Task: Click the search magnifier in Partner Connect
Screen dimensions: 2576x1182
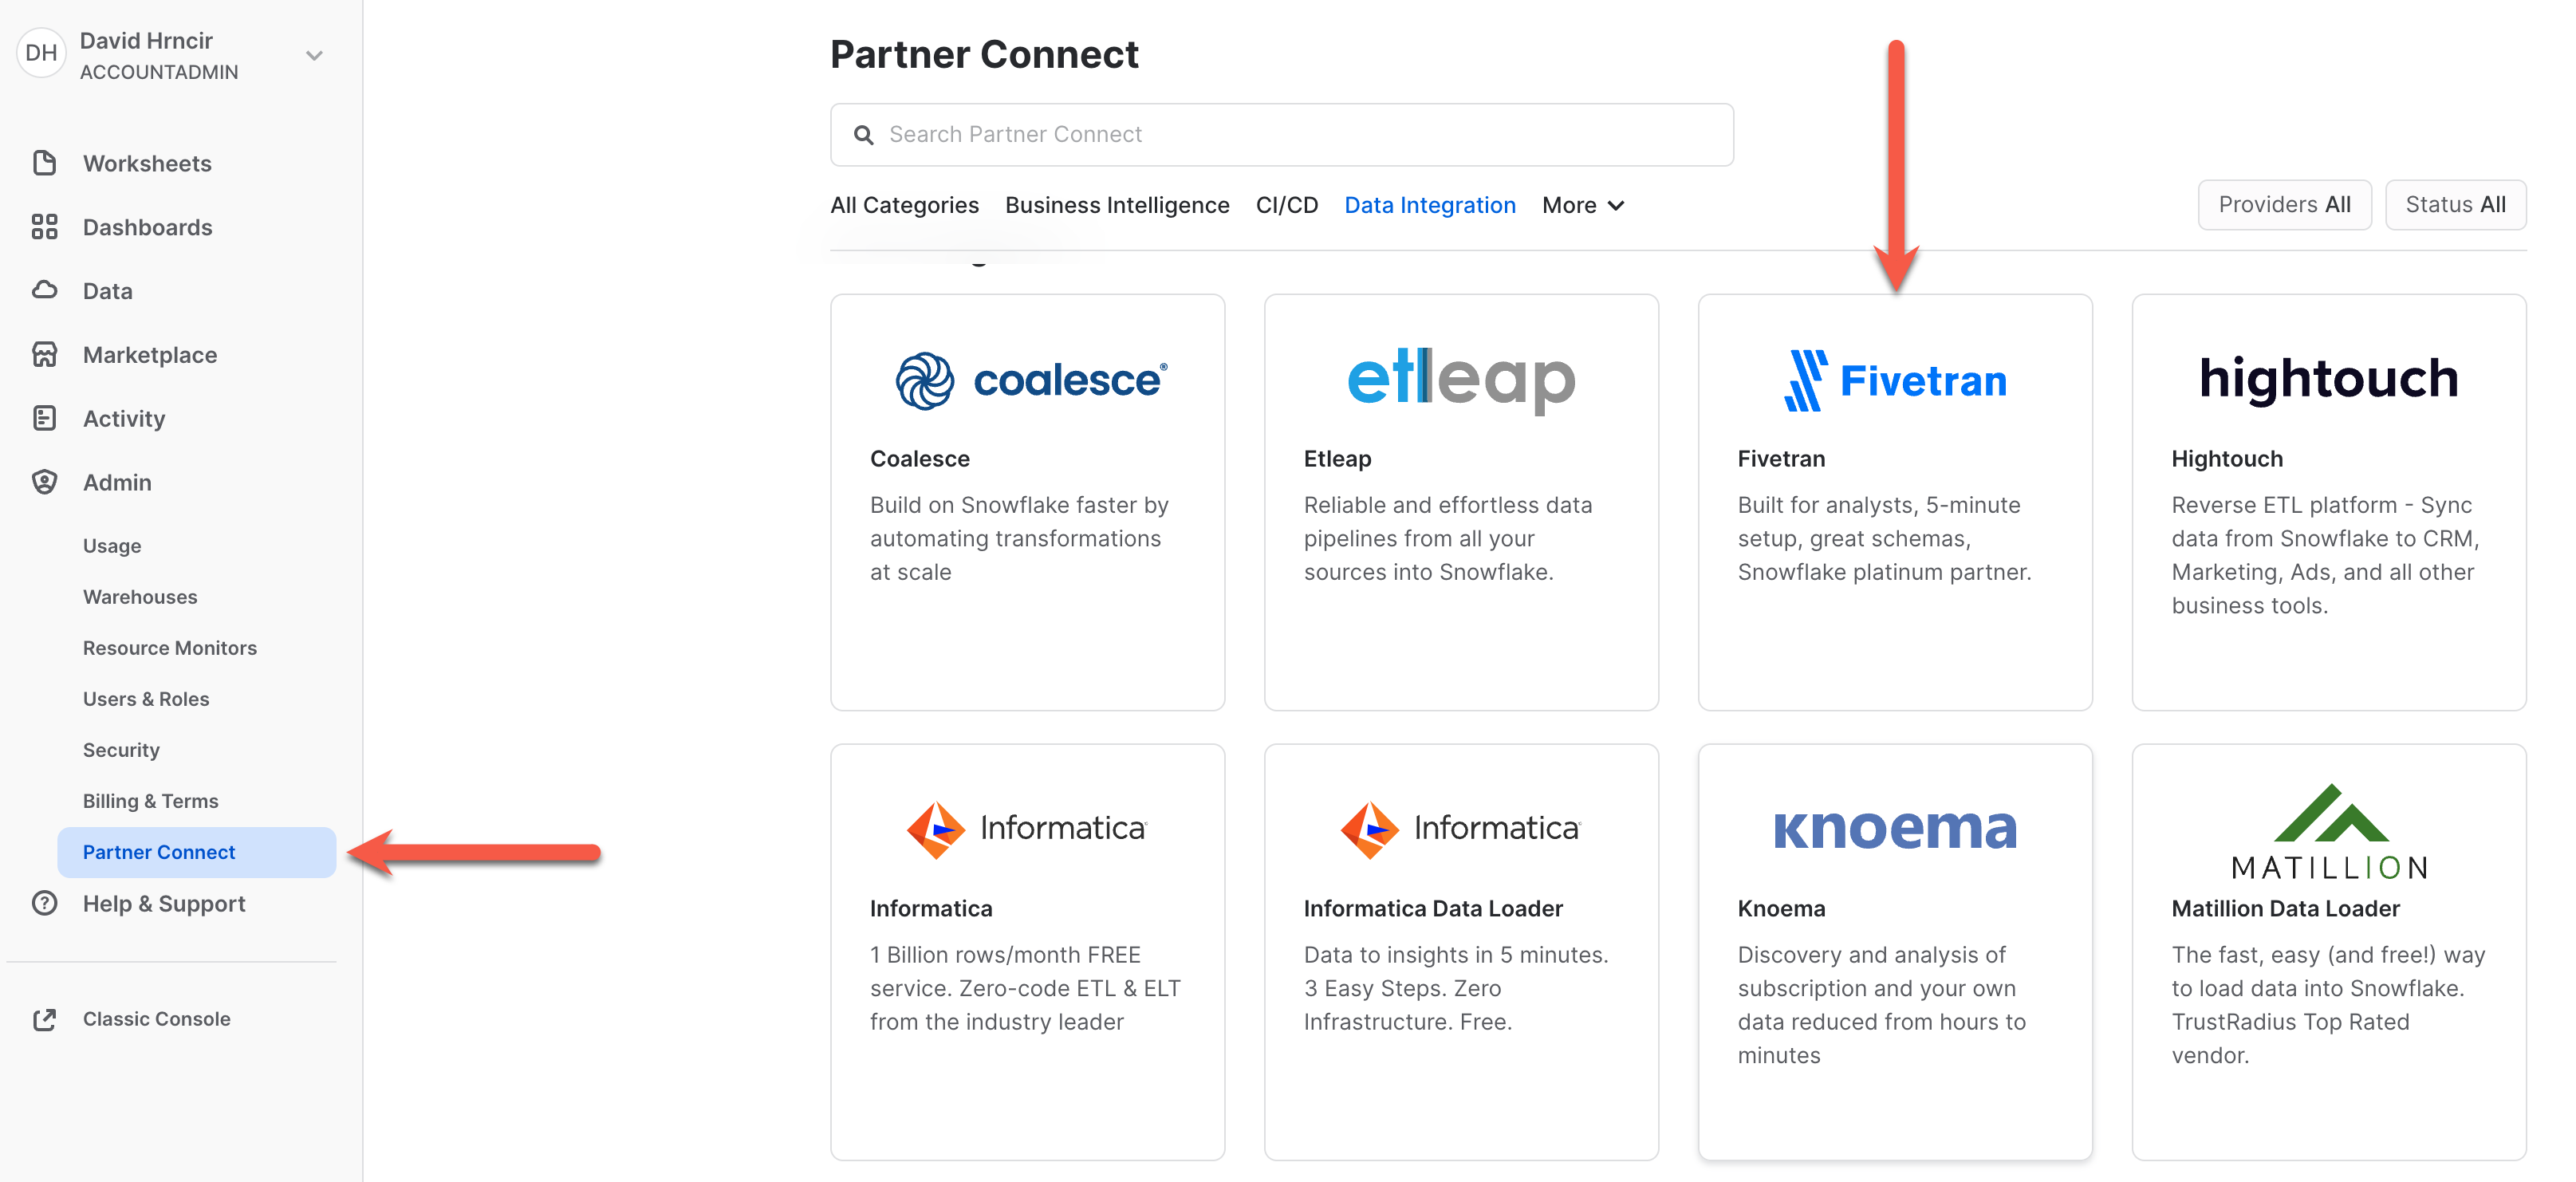Action: (x=864, y=134)
